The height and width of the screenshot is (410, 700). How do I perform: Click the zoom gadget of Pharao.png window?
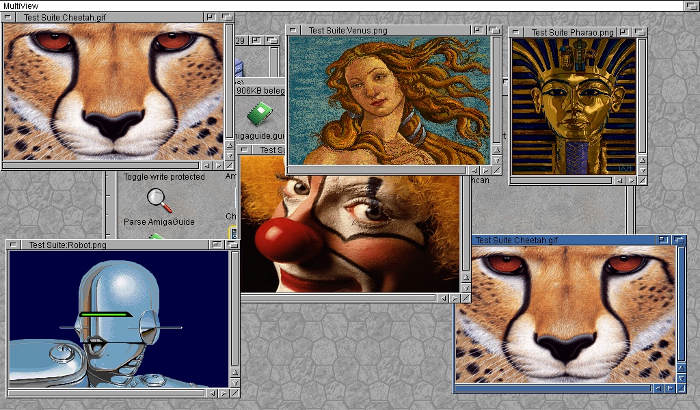pyautogui.click(x=624, y=32)
